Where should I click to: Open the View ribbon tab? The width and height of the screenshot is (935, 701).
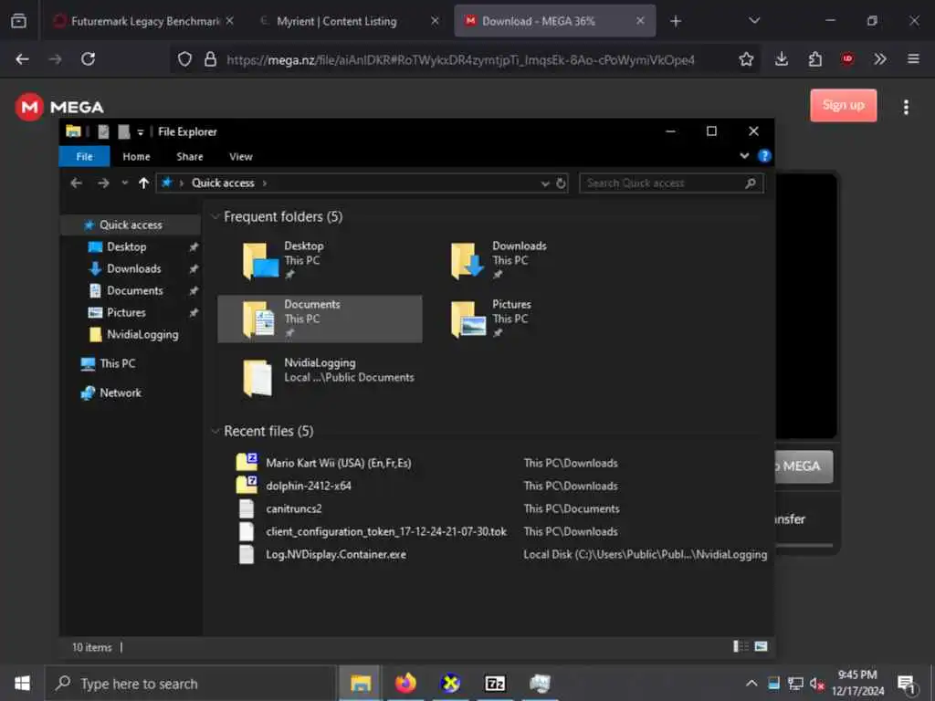(x=241, y=156)
